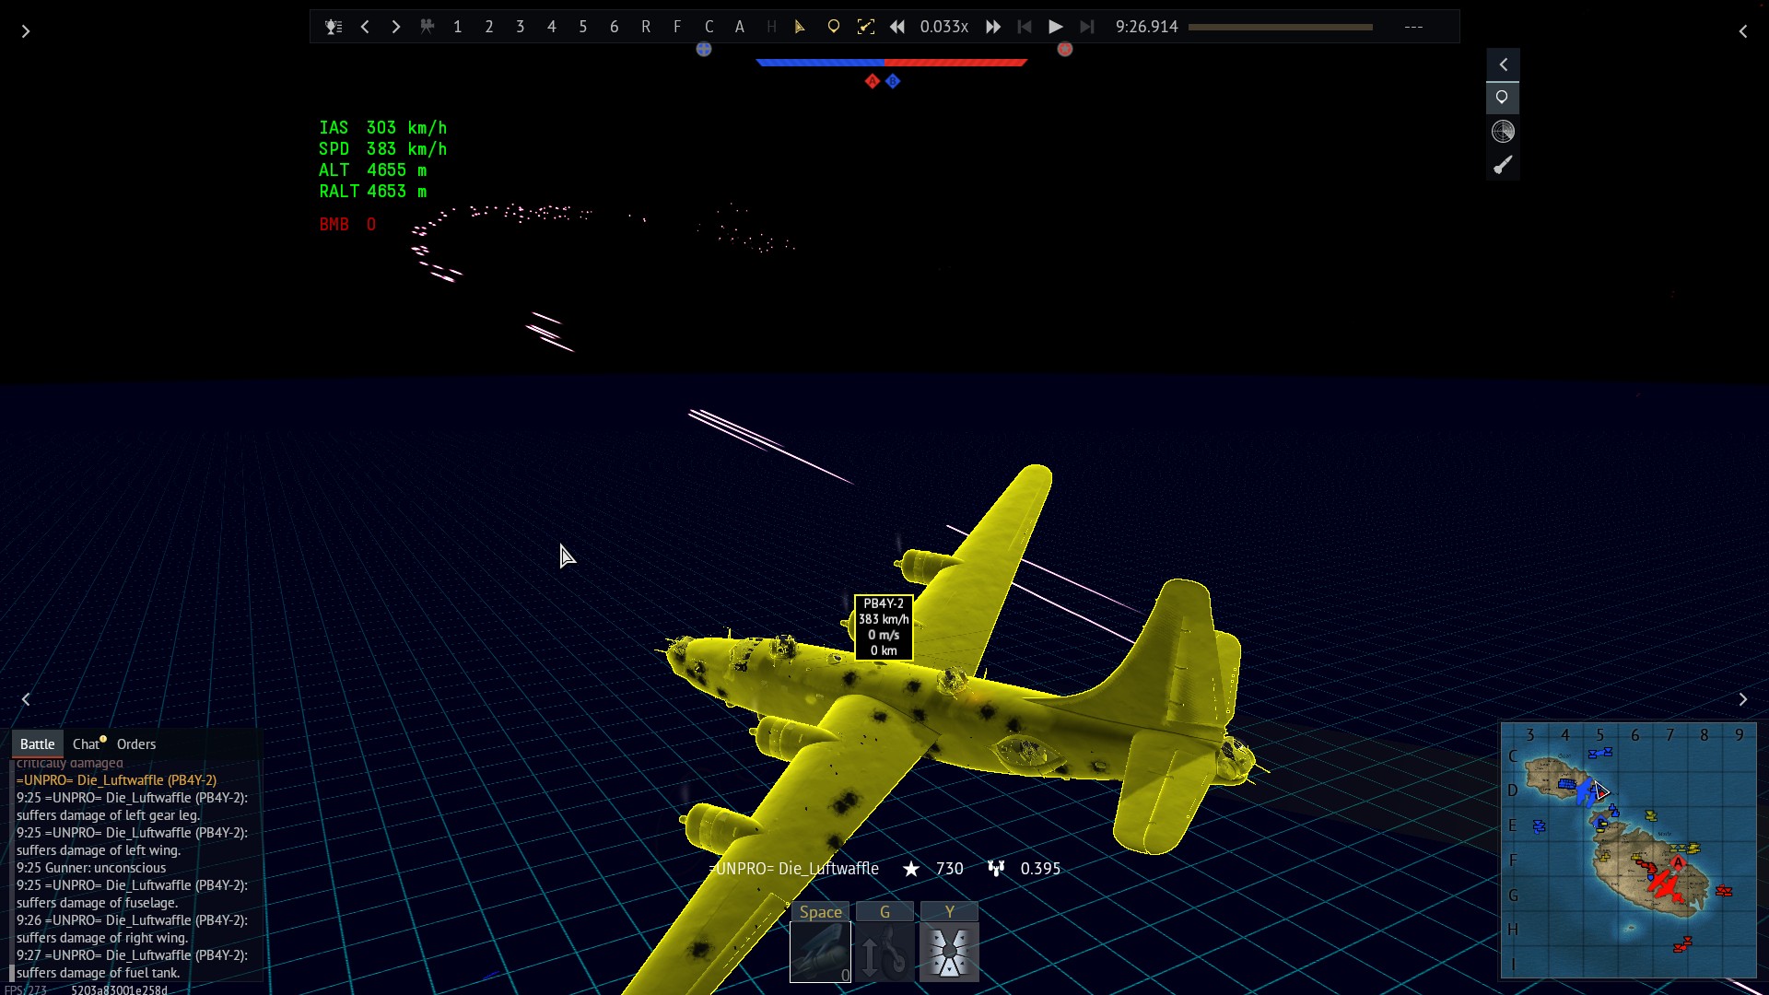Click the 9:26.914 replay time readout
The image size is (1769, 995).
coord(1147,27)
